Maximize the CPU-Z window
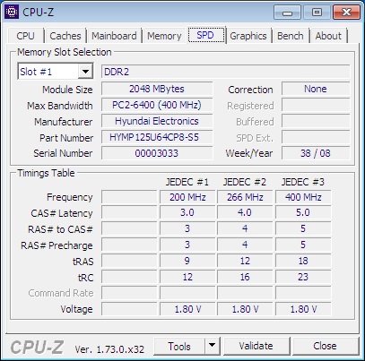 click(317, 13)
